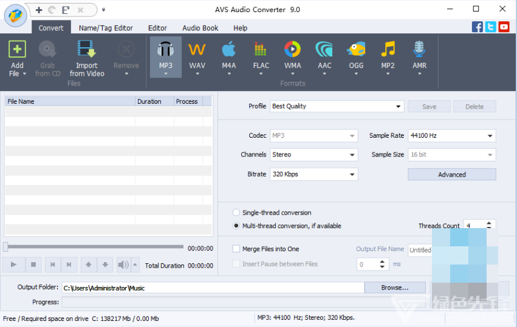Increase pause milliseconds stepper value
Image resolution: width=517 pixels, height=327 pixels.
click(382, 261)
